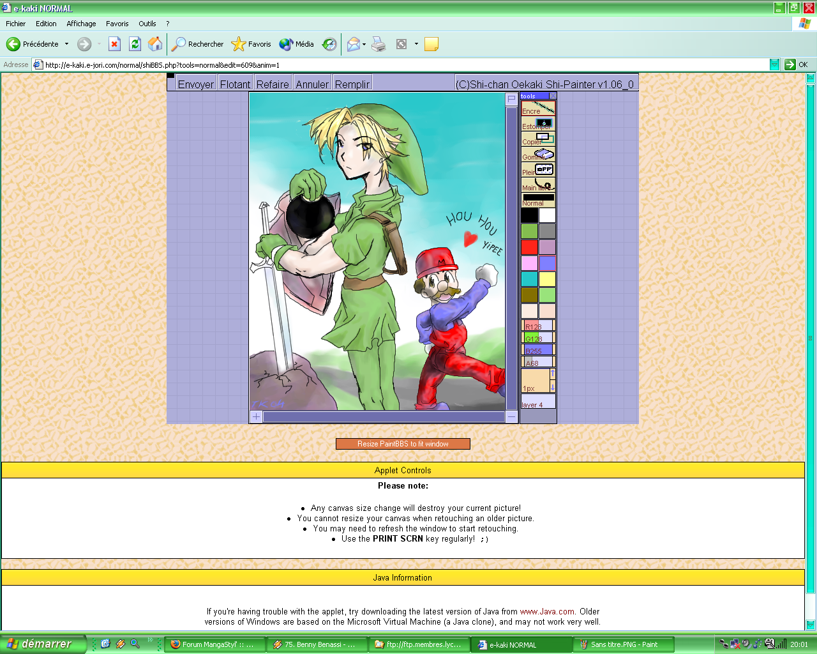The width and height of the screenshot is (817, 654).
Task: Click the Flotant button
Action: [x=235, y=84]
